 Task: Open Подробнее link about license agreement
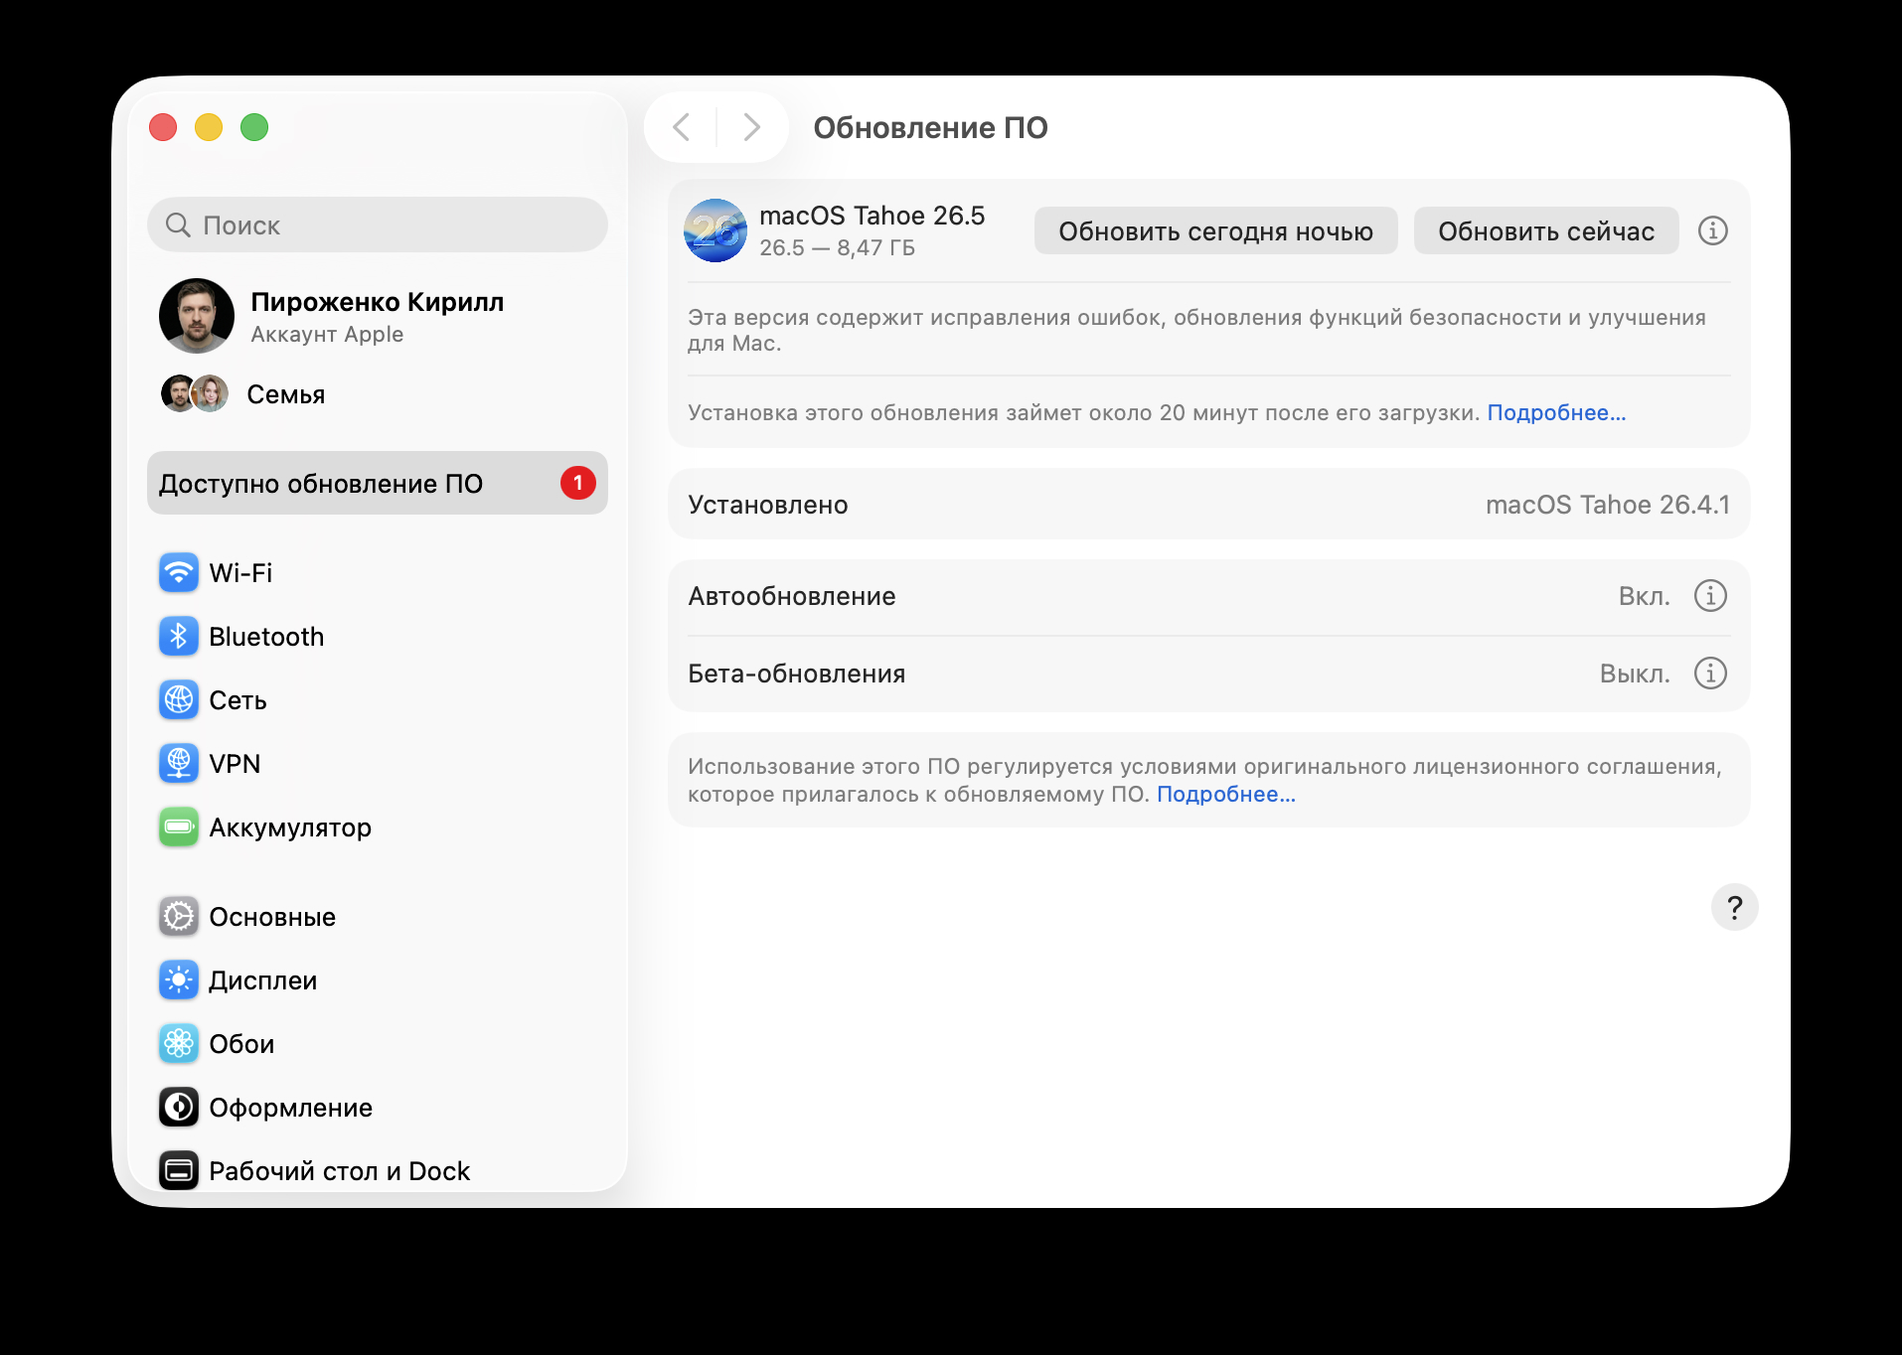coord(1226,794)
